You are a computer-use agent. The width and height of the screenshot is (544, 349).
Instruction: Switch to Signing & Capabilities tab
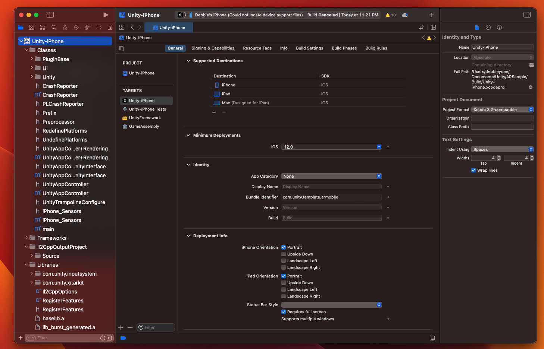[213, 48]
